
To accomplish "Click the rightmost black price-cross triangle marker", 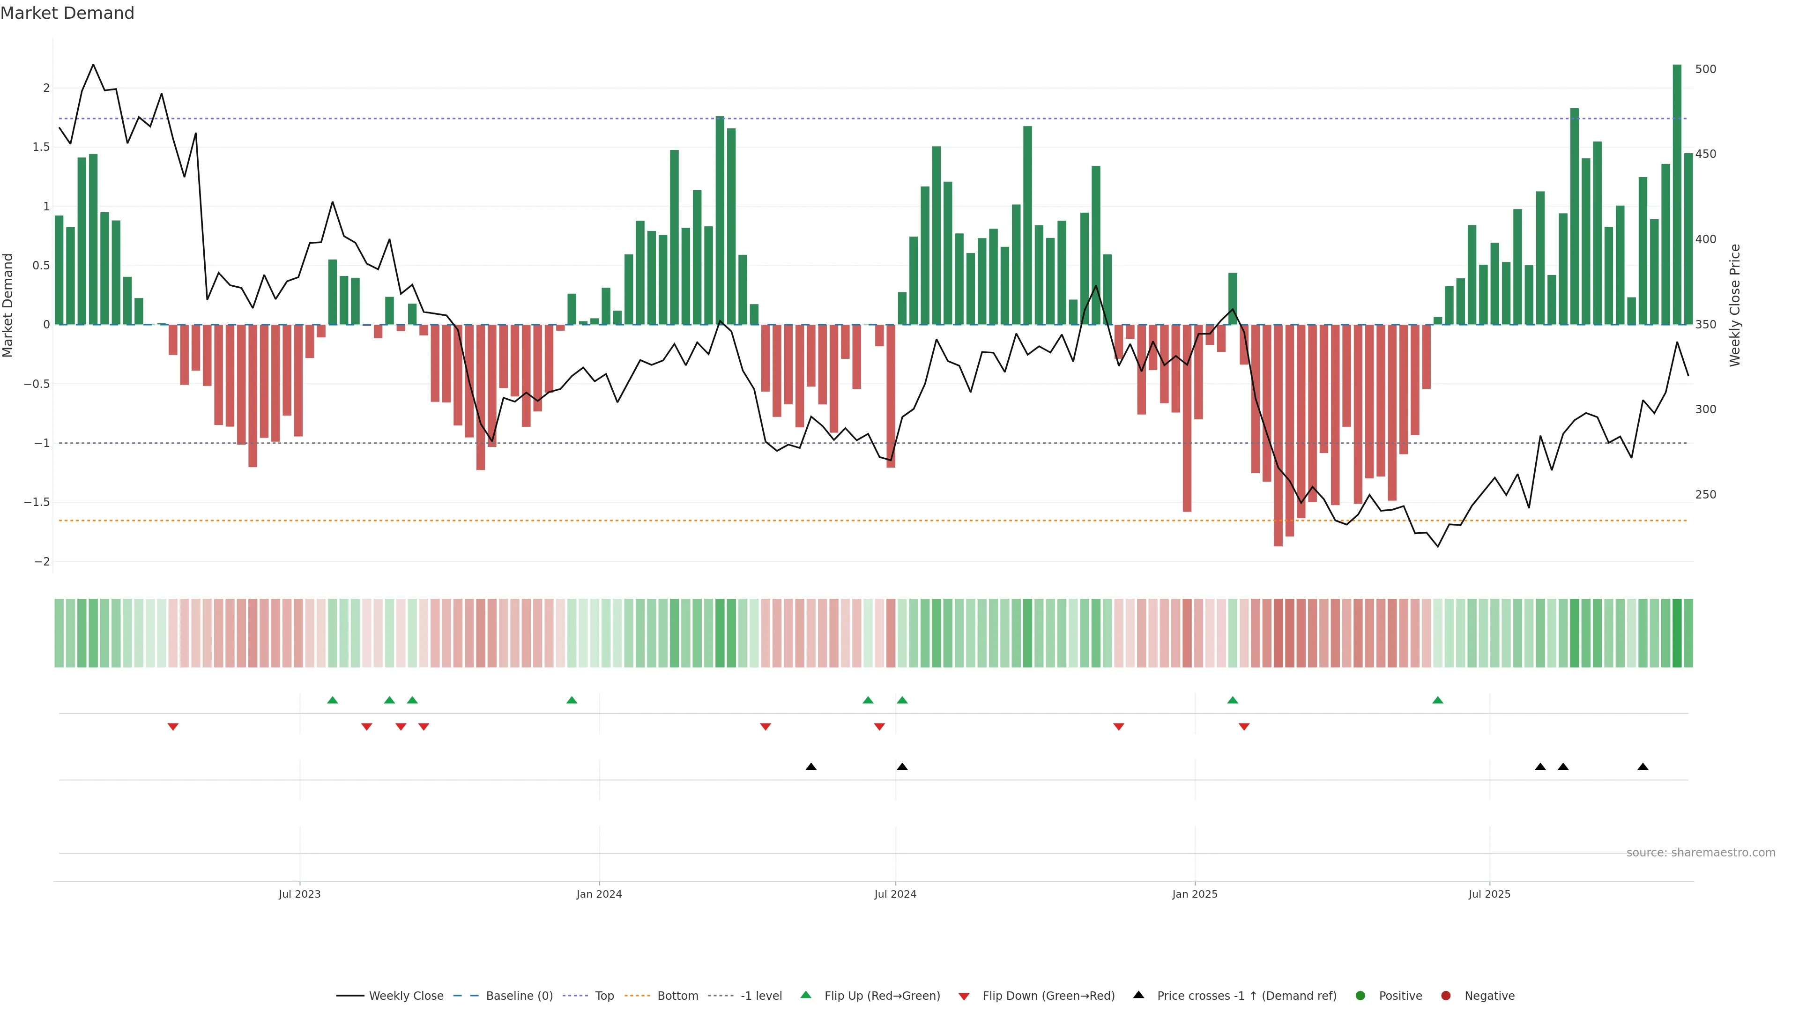I will point(1643,767).
